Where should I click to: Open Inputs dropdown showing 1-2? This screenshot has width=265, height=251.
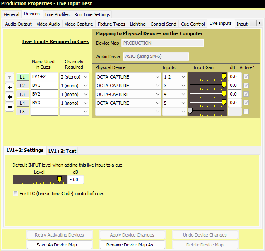coord(175,77)
